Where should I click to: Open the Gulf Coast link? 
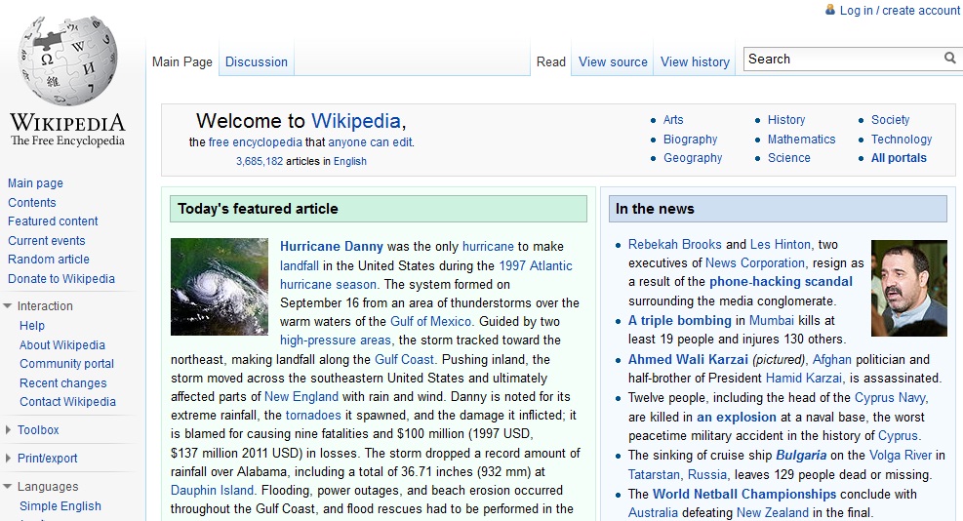point(404,360)
